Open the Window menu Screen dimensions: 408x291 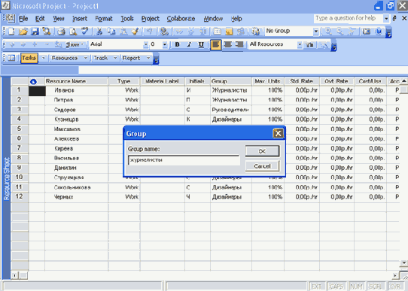[x=213, y=19]
